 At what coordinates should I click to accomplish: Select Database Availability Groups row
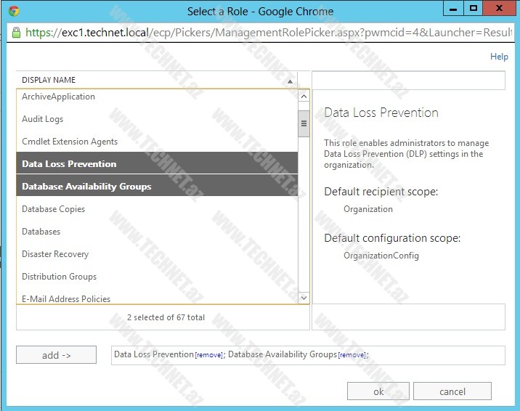[x=86, y=187]
